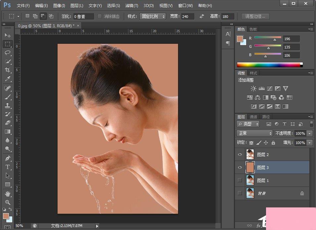Choose Subtract from selection mode

point(43,16)
